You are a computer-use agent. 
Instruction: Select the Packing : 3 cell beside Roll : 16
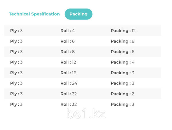point(122,73)
